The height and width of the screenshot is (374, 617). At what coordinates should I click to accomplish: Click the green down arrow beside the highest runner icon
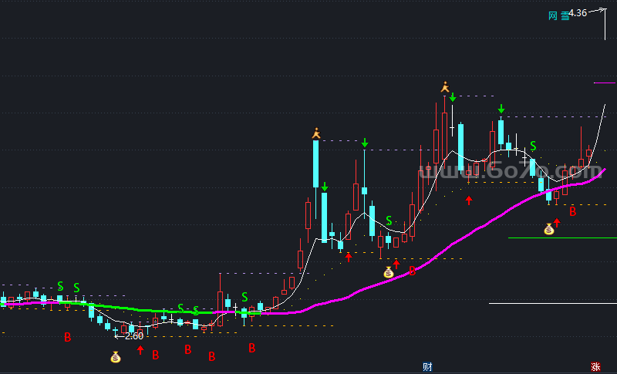(x=453, y=97)
